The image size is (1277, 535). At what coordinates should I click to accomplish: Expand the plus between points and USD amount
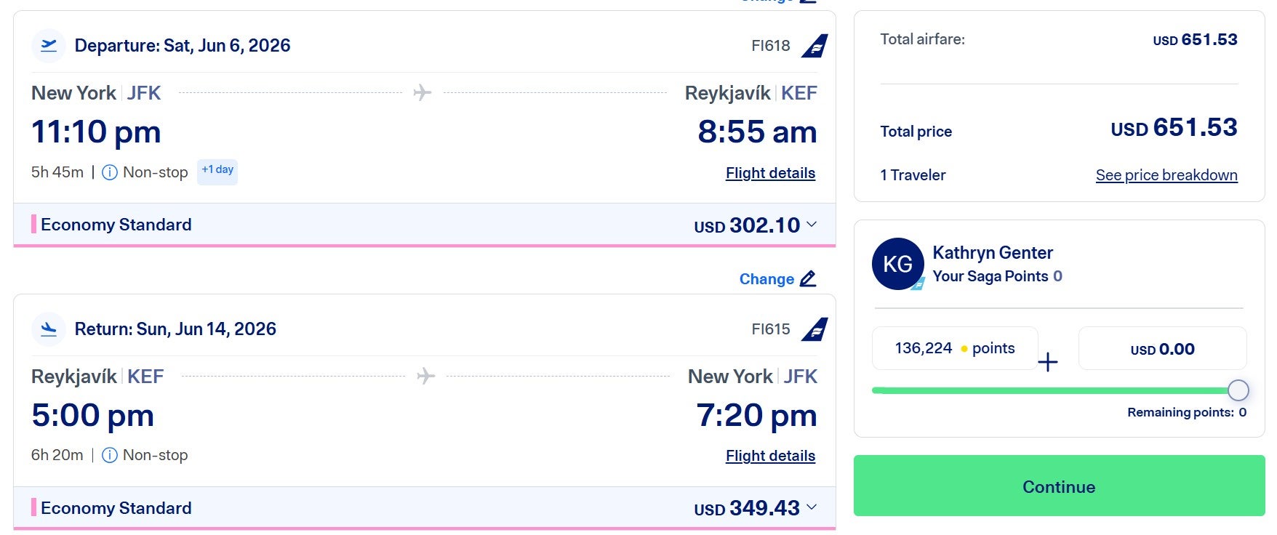(1049, 361)
